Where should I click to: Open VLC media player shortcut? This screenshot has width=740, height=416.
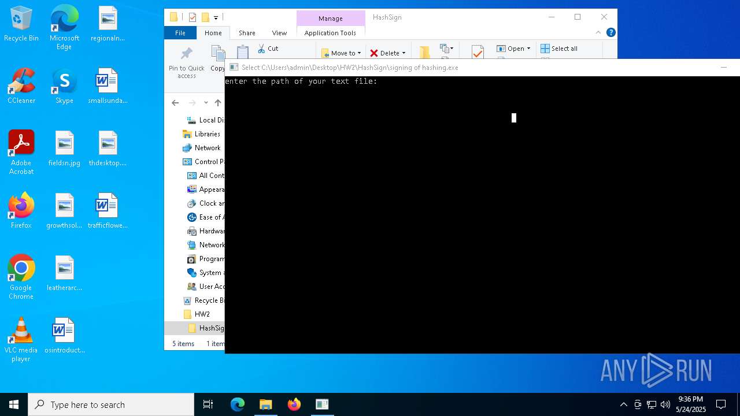pyautogui.click(x=21, y=340)
